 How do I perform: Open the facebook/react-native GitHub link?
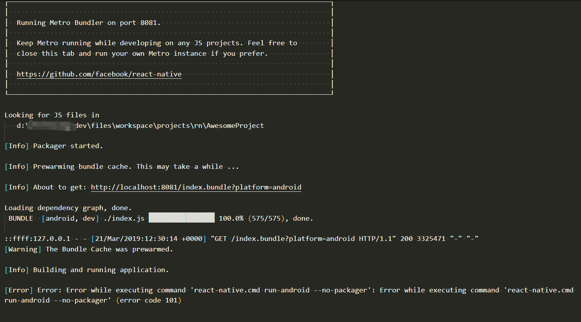99,74
